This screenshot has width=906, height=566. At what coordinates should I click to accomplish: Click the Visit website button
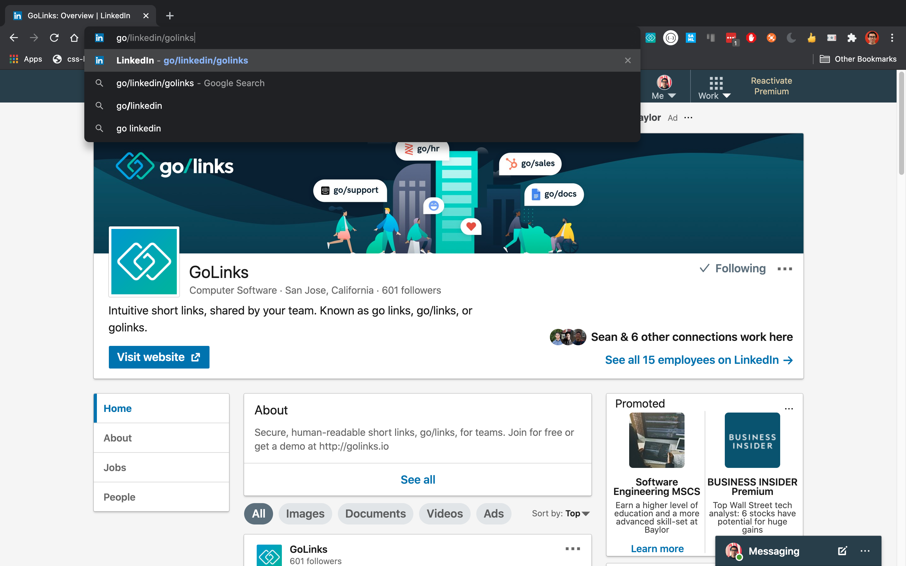click(x=159, y=357)
